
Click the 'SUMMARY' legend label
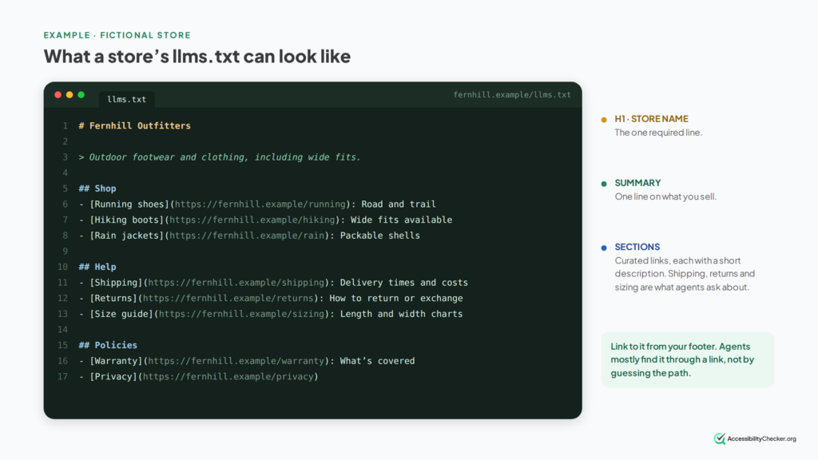tap(637, 183)
